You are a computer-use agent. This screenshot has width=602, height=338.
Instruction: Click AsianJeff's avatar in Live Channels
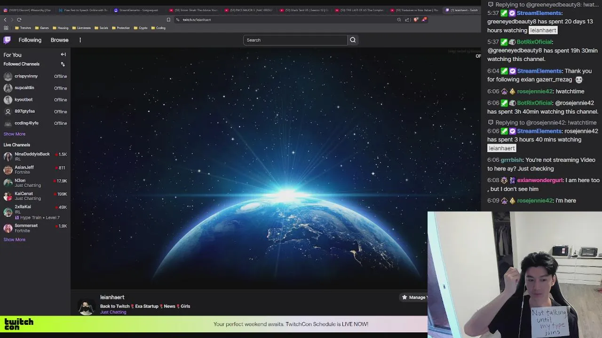[8, 169]
